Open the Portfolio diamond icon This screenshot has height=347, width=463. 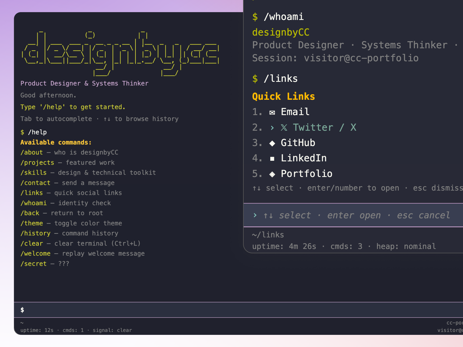coord(272,174)
